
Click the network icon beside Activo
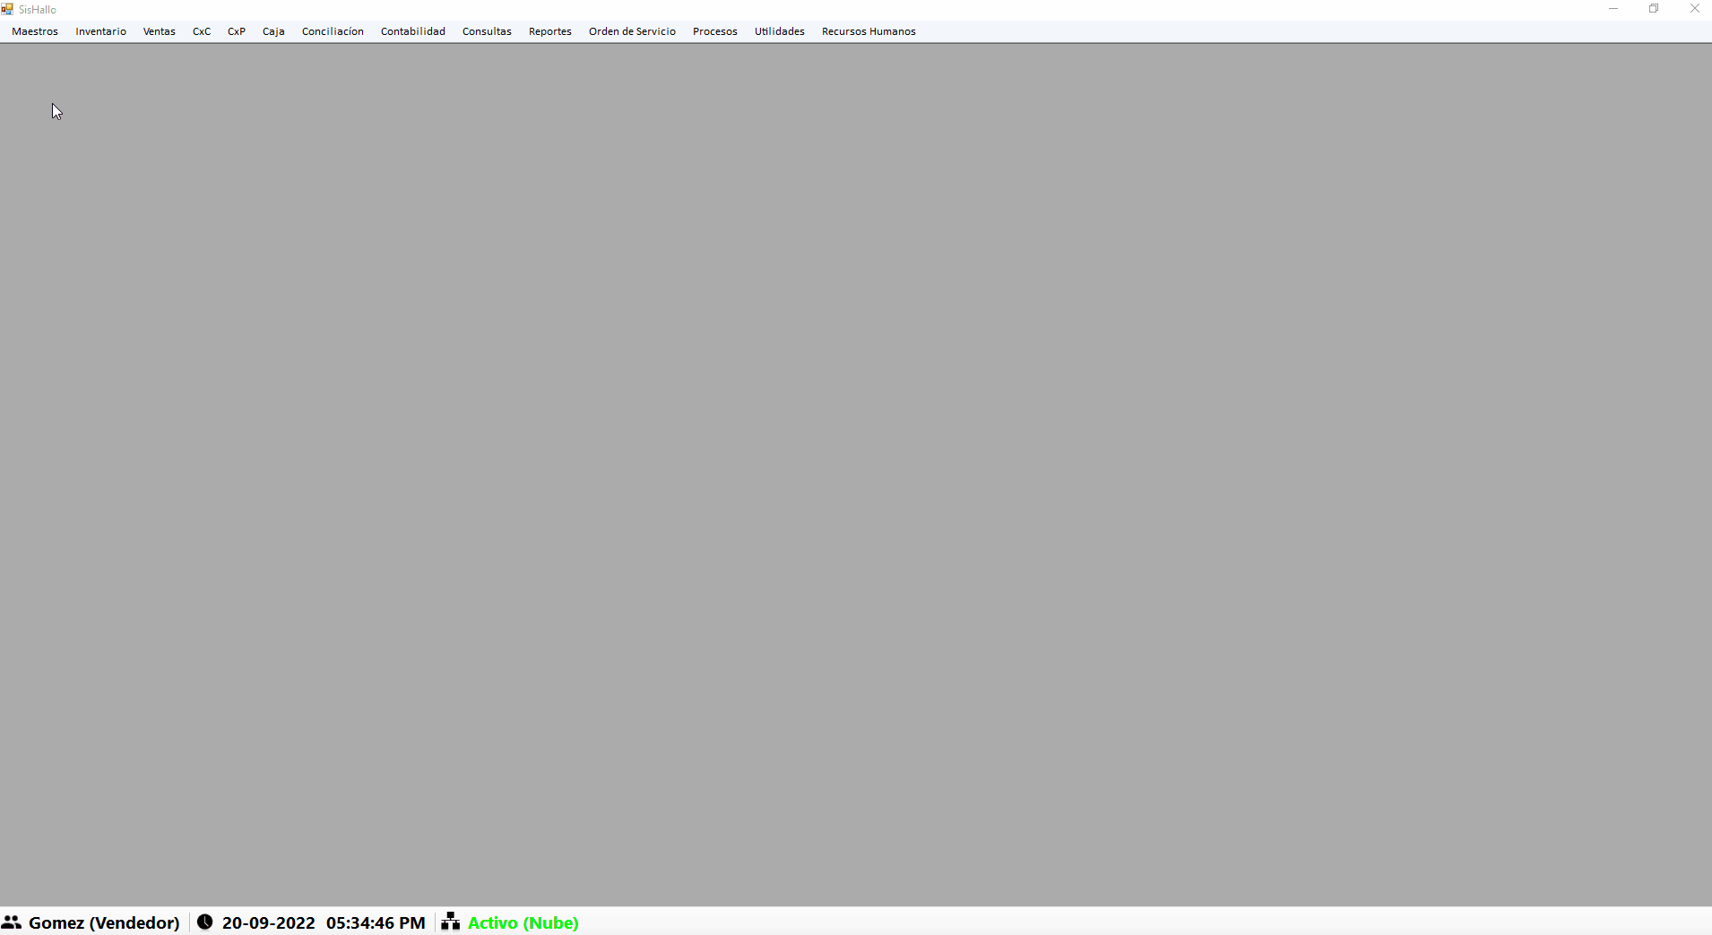click(x=451, y=922)
